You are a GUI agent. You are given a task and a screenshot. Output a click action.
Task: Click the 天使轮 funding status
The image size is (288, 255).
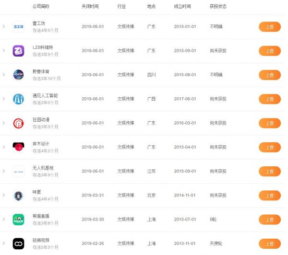(216, 243)
